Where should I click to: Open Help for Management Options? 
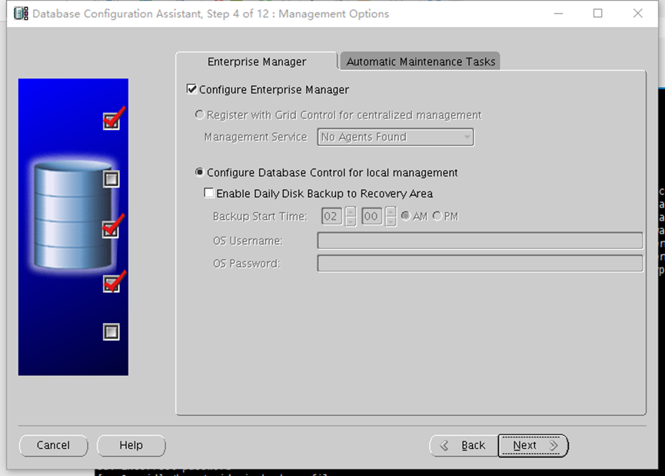pyautogui.click(x=131, y=445)
